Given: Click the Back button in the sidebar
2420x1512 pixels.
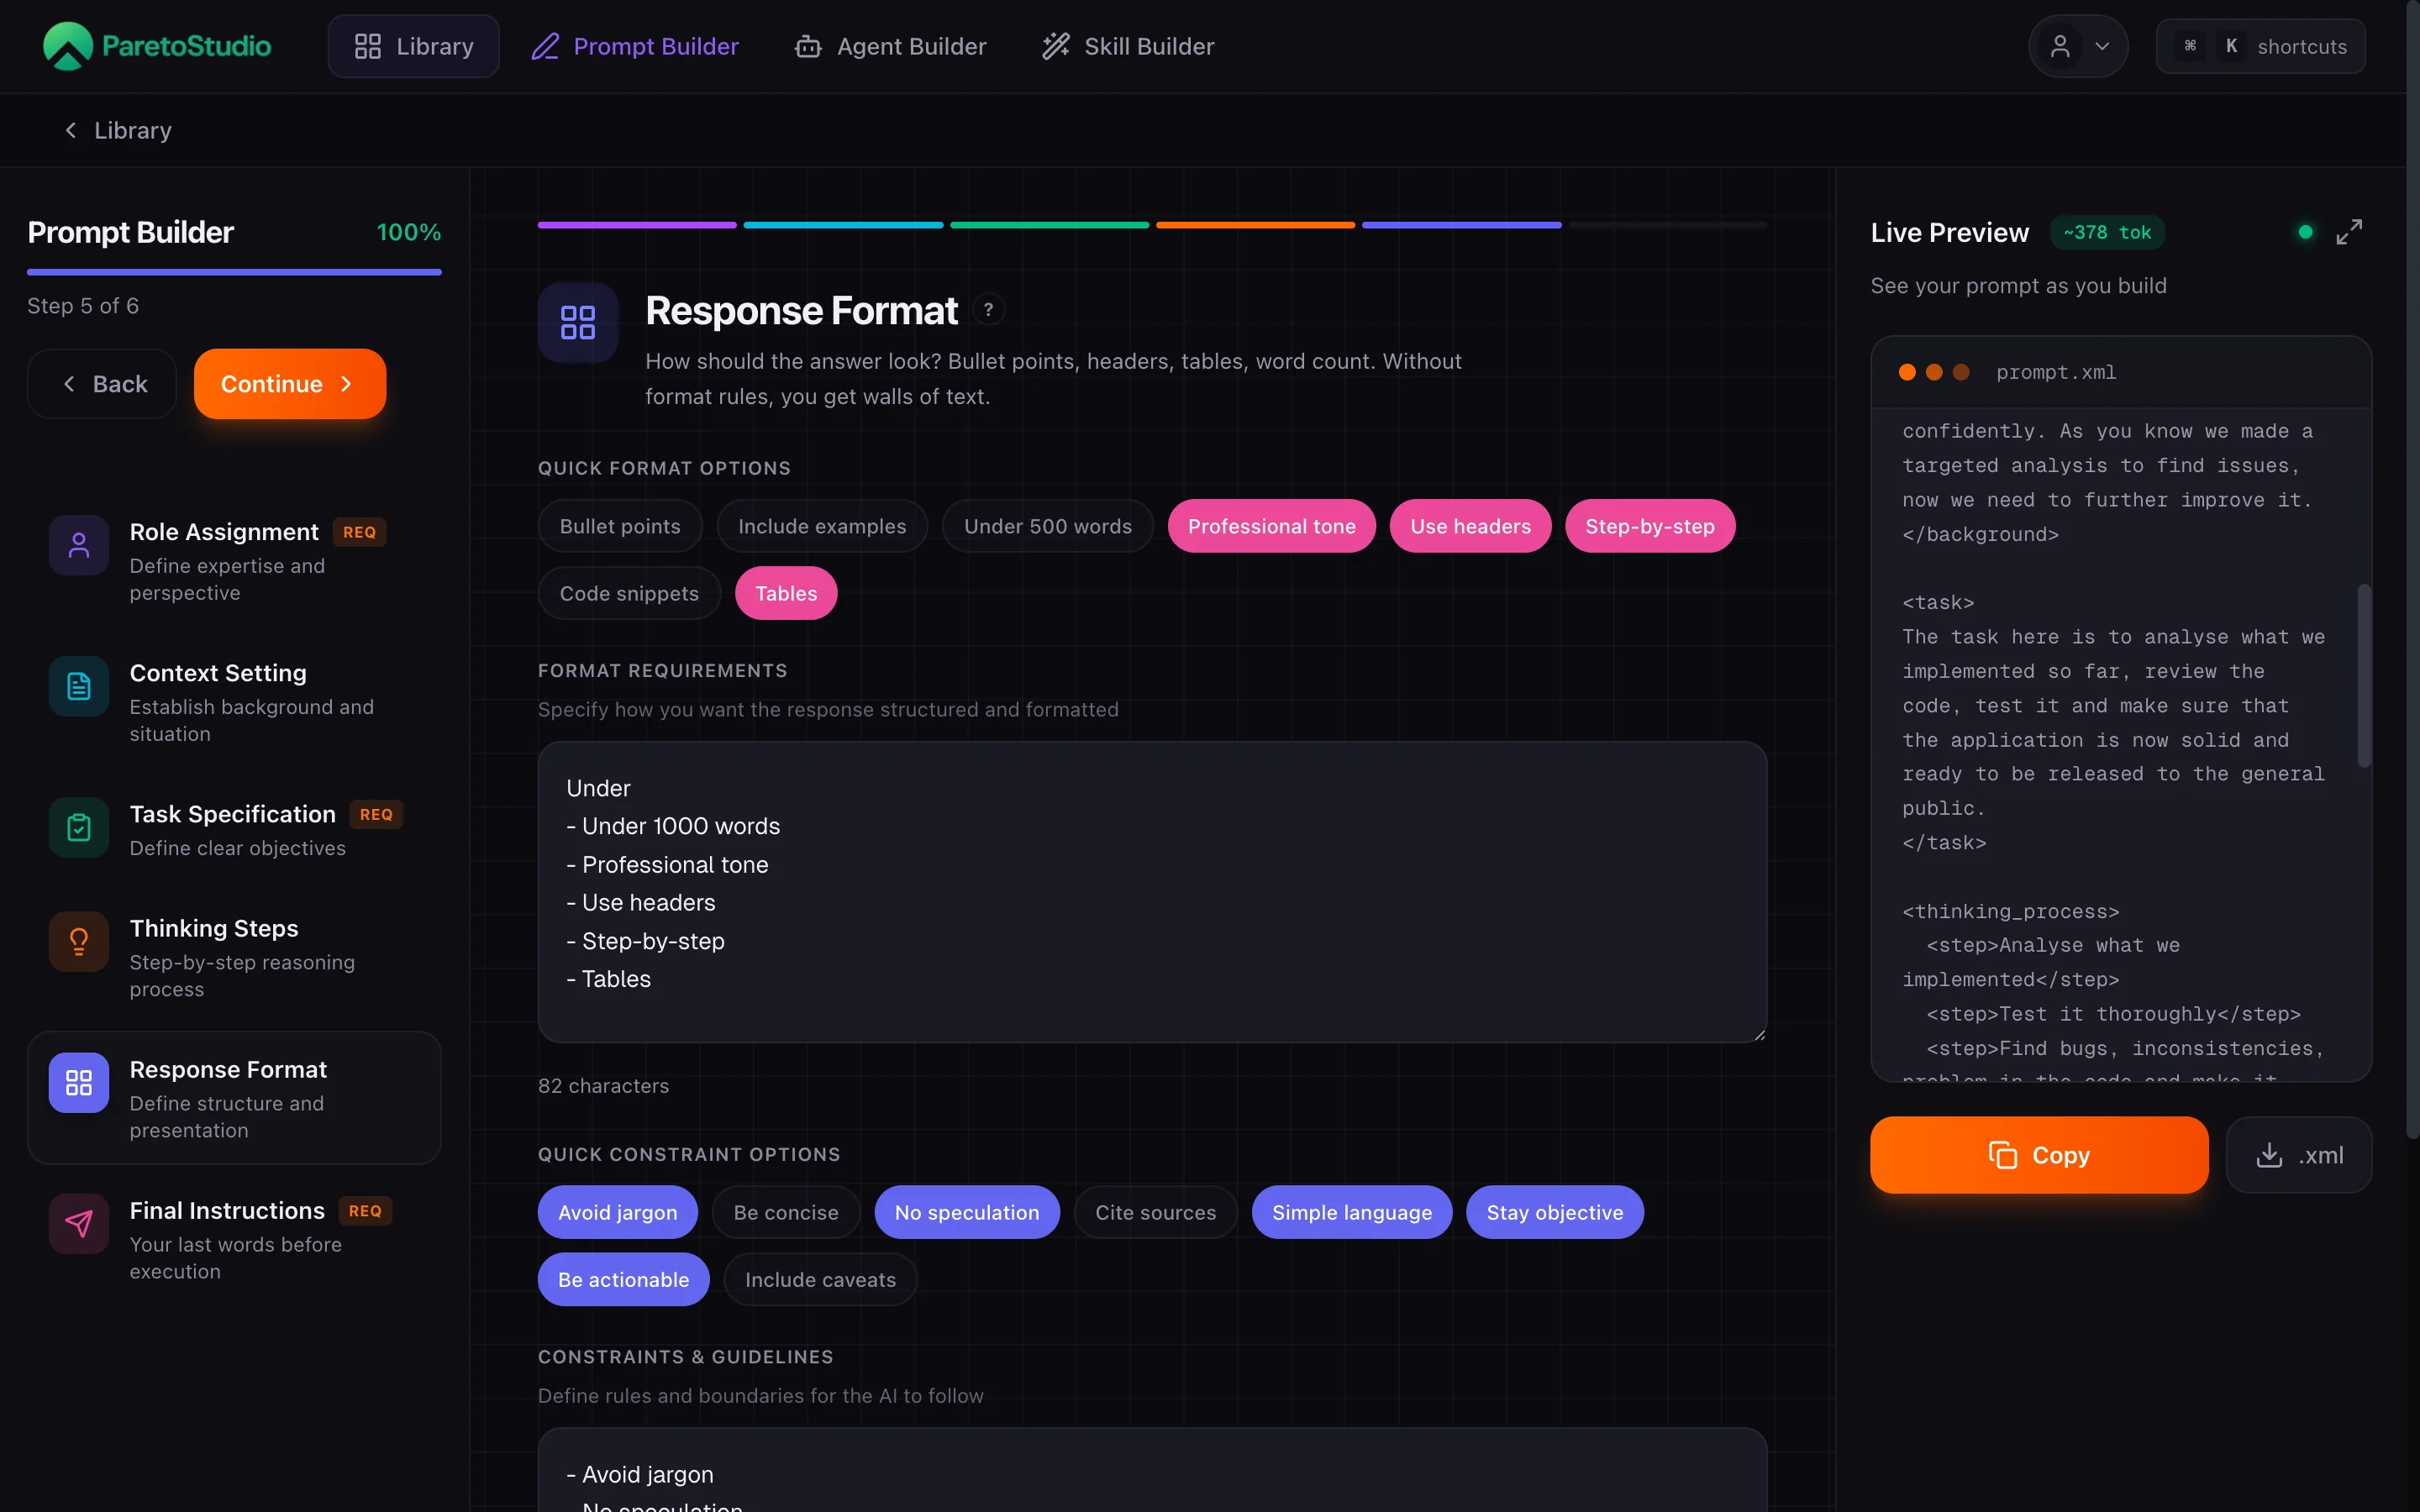Looking at the screenshot, I should click(x=102, y=384).
